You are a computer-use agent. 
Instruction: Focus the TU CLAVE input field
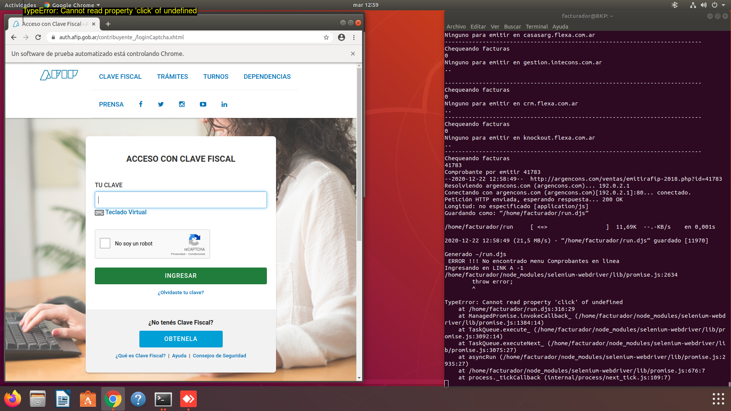click(x=181, y=200)
